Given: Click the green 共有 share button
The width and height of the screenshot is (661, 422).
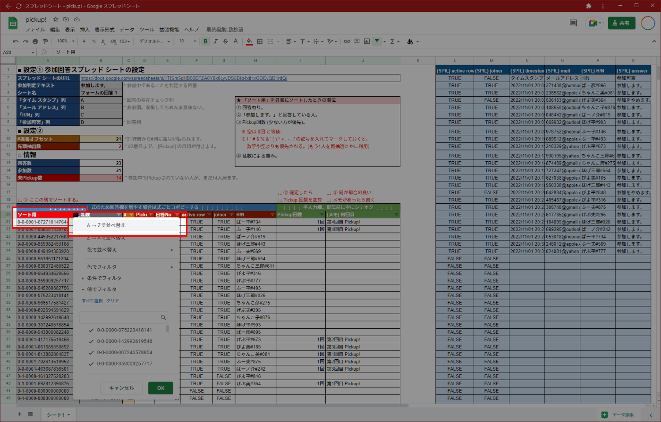Looking at the screenshot, I should [621, 23].
